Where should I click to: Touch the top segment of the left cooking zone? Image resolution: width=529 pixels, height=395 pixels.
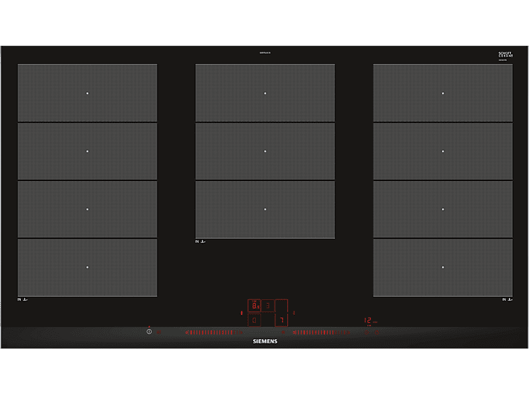coord(87,93)
